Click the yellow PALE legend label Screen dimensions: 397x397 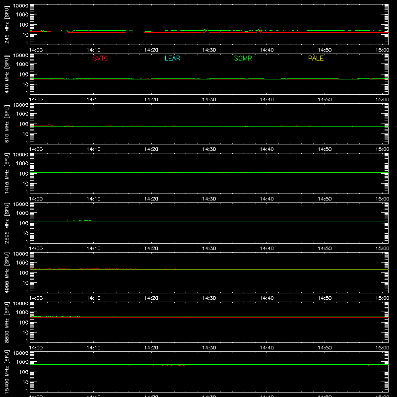(x=316, y=58)
